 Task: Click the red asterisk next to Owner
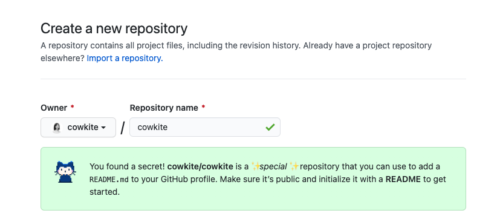tap(73, 108)
